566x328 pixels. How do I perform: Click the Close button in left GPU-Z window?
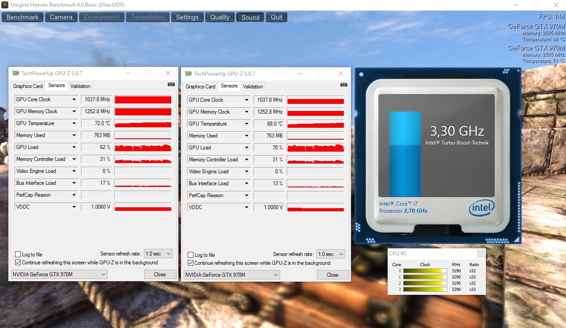160,275
